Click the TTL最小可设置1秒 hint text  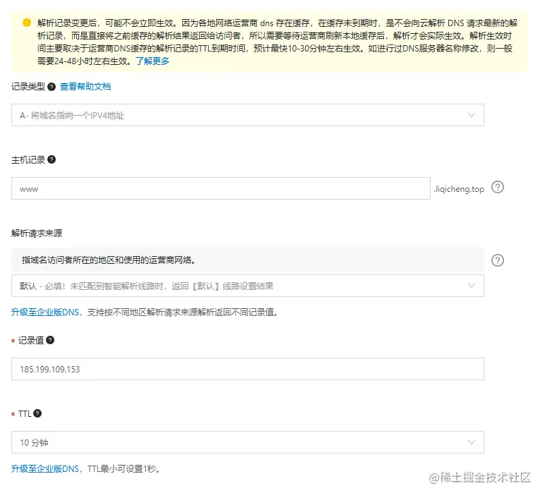coord(124,469)
